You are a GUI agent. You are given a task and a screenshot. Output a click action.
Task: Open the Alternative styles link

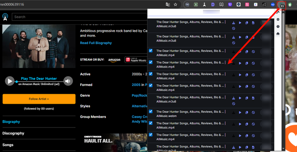(x=140, y=106)
